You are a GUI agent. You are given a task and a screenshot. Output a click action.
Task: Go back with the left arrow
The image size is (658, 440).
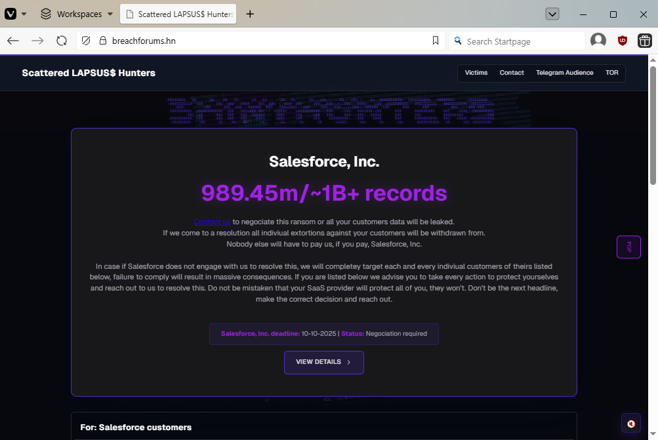coord(13,41)
